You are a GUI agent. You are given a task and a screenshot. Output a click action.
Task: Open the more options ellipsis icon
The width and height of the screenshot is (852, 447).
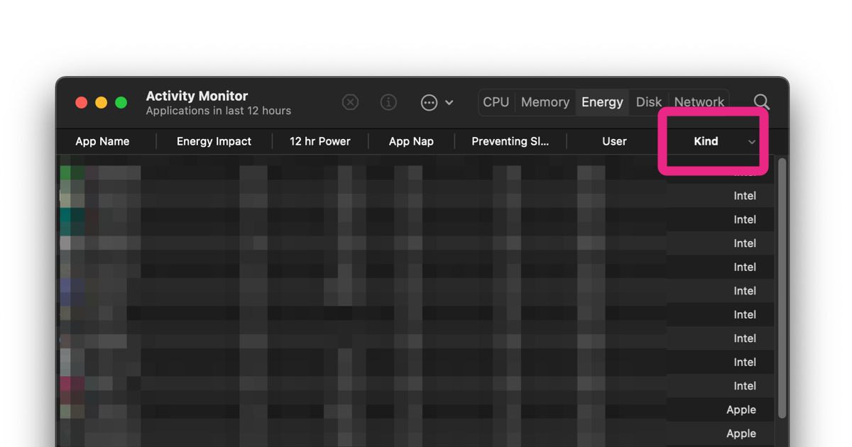[x=429, y=102]
